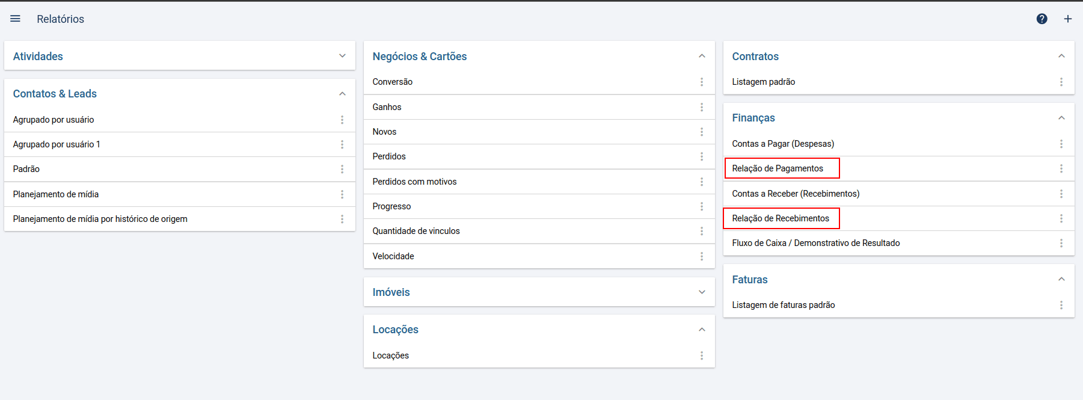
Task: Open the options menu beside Locações report
Action: coord(702,355)
